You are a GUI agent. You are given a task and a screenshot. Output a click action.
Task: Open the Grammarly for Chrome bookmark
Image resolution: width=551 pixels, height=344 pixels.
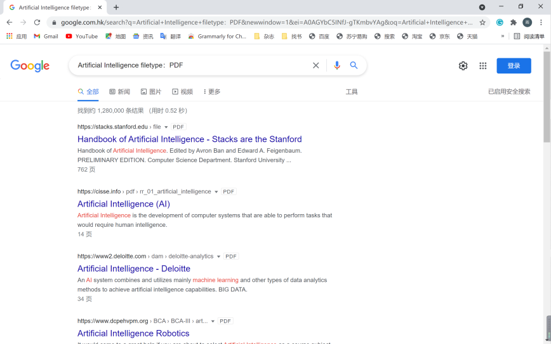(x=217, y=36)
